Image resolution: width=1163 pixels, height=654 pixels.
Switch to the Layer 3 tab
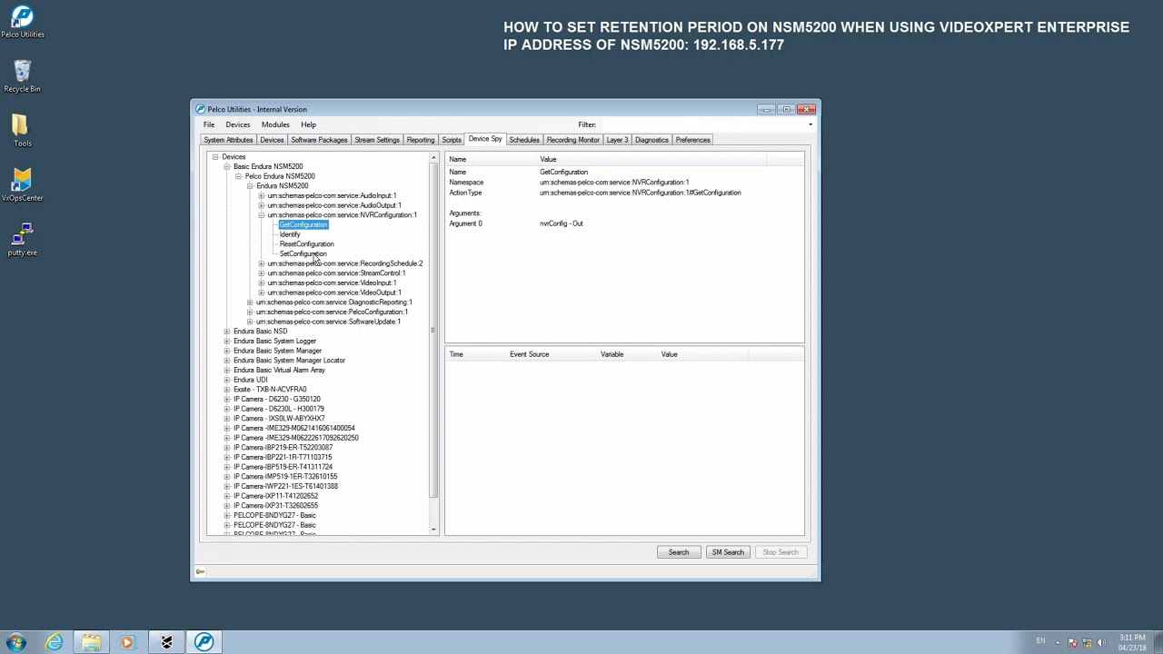point(618,140)
